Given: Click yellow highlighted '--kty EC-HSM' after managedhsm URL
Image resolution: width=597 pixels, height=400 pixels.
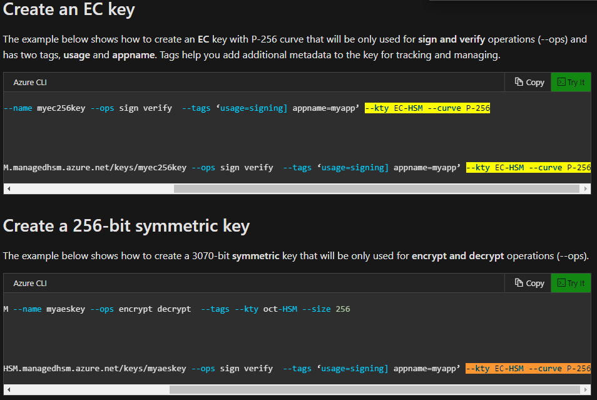Looking at the screenshot, I should (495, 168).
